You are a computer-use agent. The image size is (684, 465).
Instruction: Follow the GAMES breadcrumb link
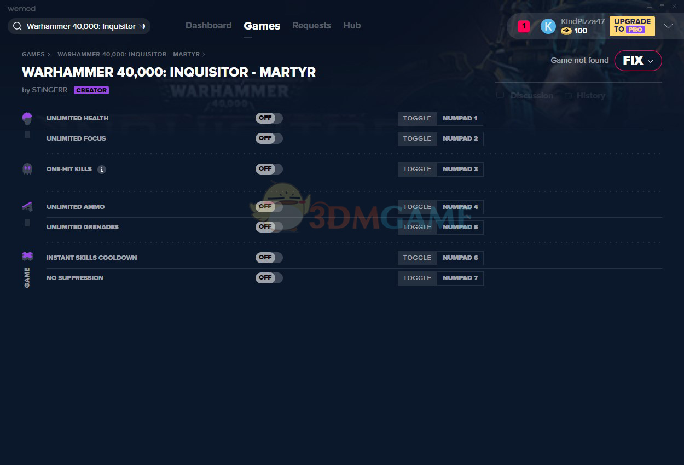pos(33,54)
